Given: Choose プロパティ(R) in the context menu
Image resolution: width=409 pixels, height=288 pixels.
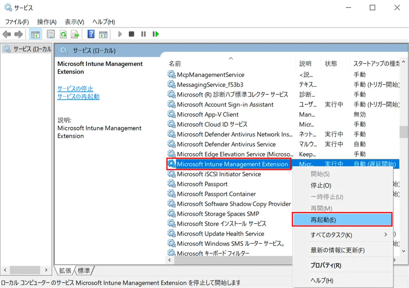Looking at the screenshot, I should [343, 265].
